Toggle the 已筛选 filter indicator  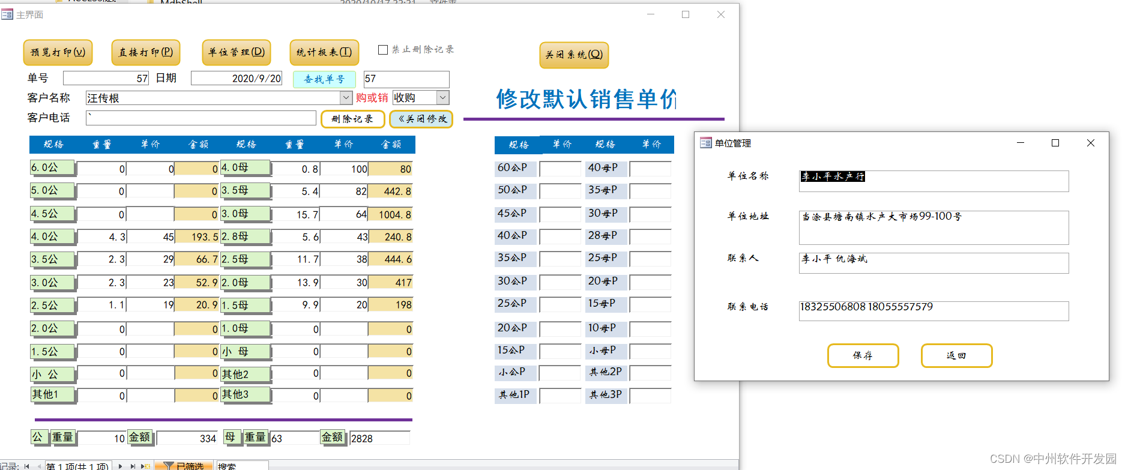(x=184, y=466)
